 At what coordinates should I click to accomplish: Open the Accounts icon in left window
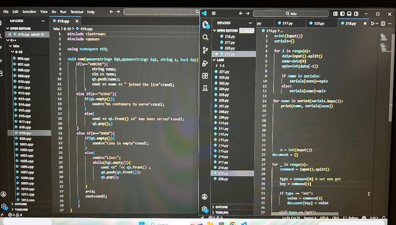tap(3, 194)
